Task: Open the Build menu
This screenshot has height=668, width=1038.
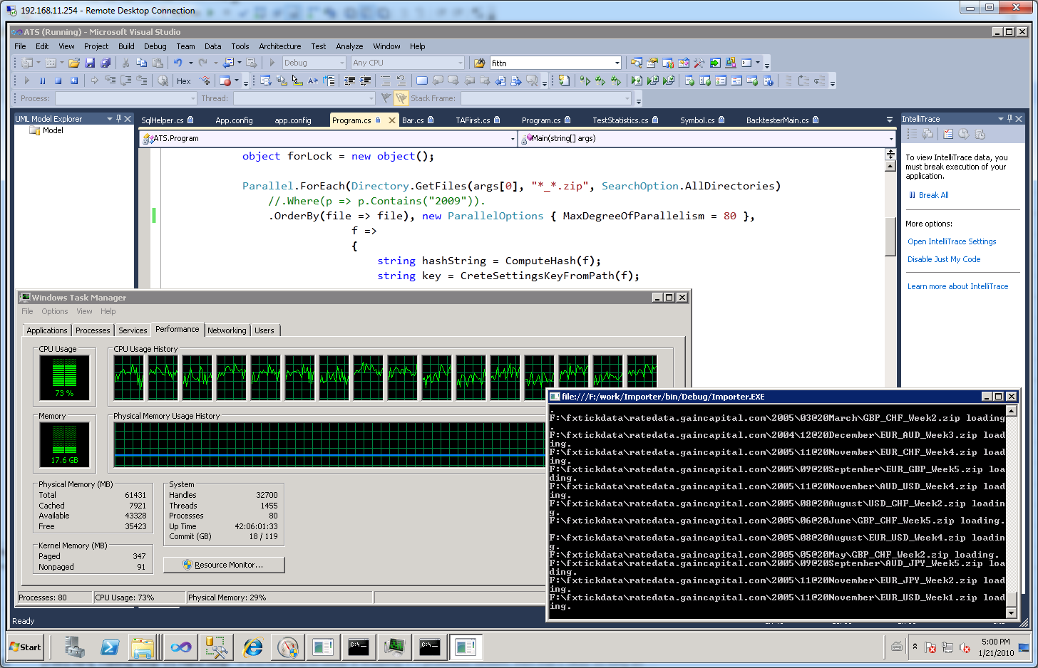Action: tap(126, 46)
